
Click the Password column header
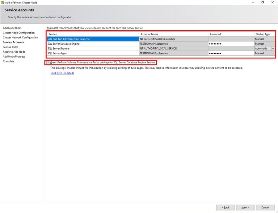coord(231,34)
